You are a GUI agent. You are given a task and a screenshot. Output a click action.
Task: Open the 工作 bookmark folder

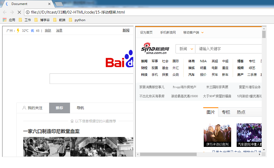point(25,20)
